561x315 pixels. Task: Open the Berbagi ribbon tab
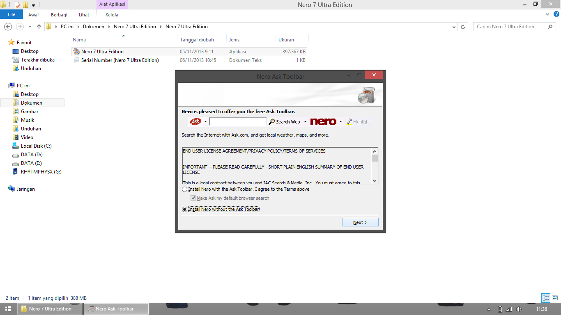(59, 15)
